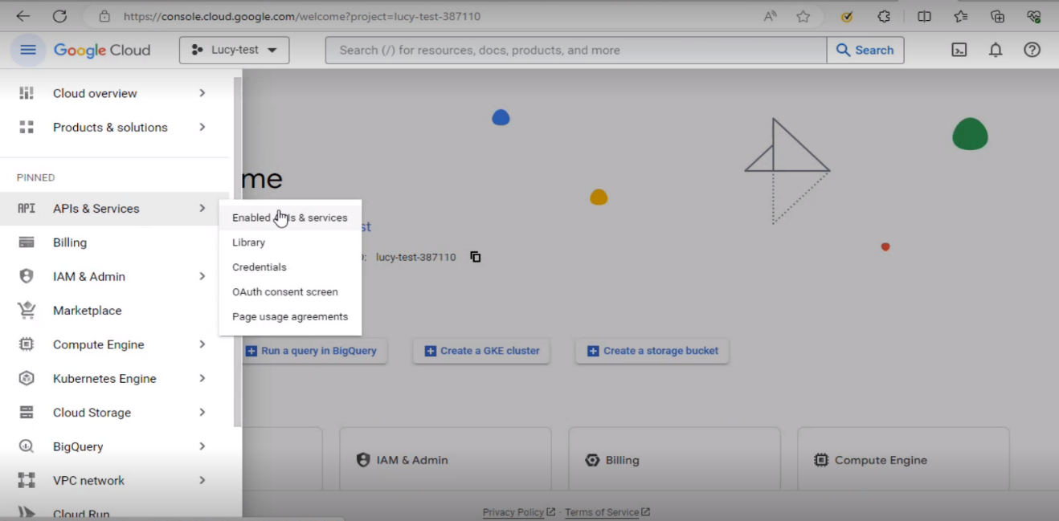
Task: Click the Google Cloud logo
Action: pyautogui.click(x=102, y=50)
